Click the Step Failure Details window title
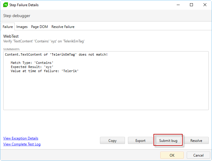 click(24, 5)
